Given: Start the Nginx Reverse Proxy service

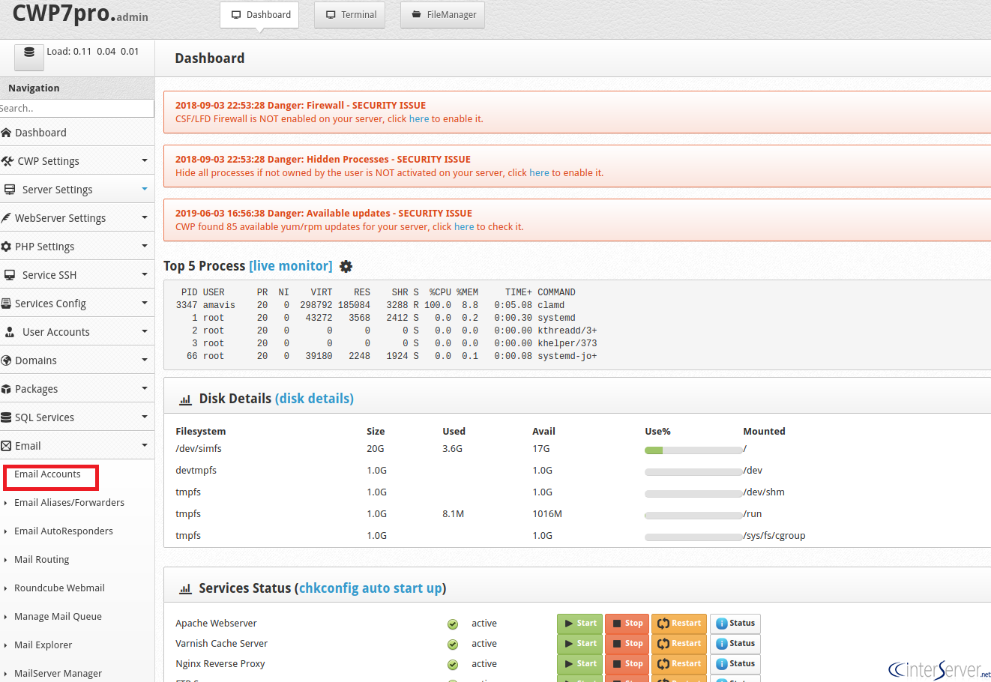Looking at the screenshot, I should pyautogui.click(x=579, y=664).
